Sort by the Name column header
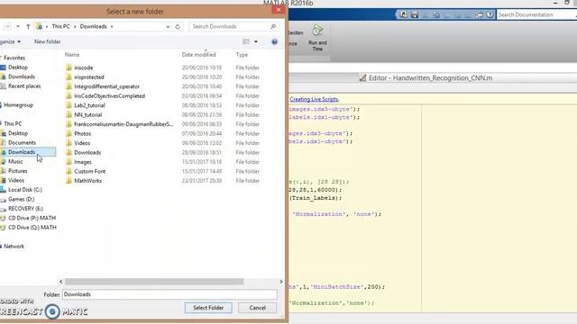Image resolution: width=577 pixels, height=324 pixels. [x=72, y=55]
